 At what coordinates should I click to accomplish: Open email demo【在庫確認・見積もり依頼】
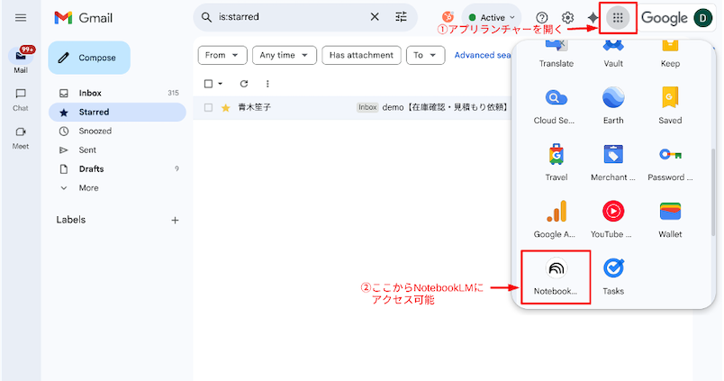tap(445, 107)
